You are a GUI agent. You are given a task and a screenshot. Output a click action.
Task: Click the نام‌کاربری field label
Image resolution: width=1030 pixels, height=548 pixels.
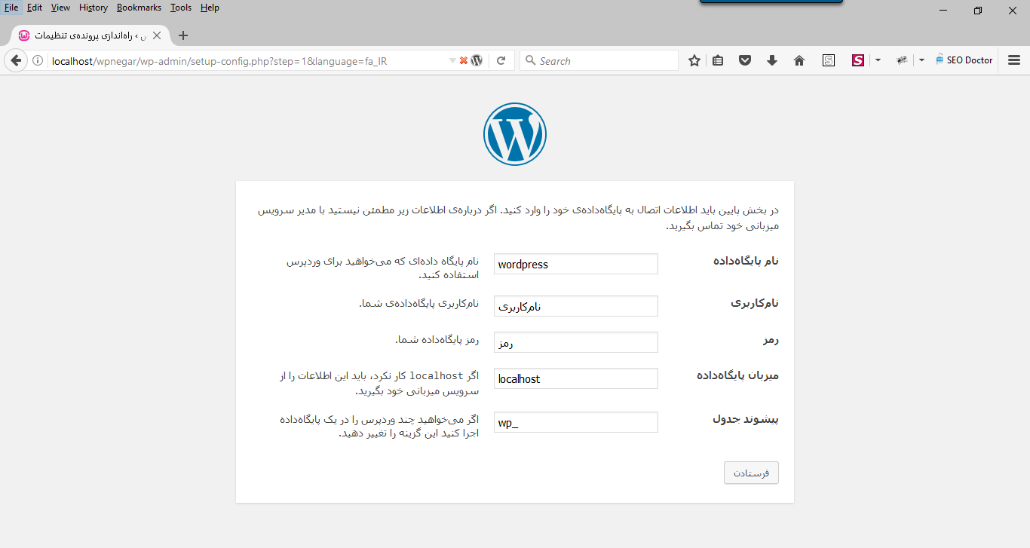point(755,303)
